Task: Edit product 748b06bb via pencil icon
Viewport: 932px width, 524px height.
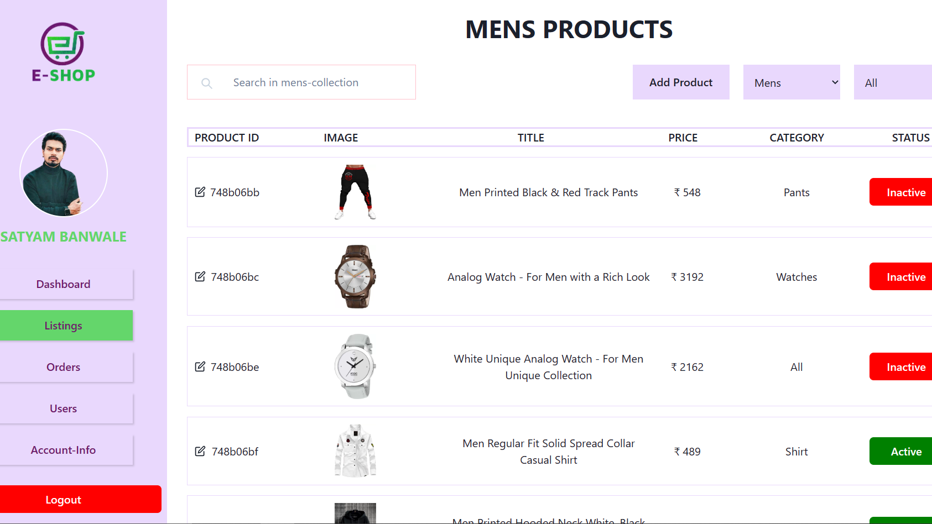Action: [x=200, y=192]
